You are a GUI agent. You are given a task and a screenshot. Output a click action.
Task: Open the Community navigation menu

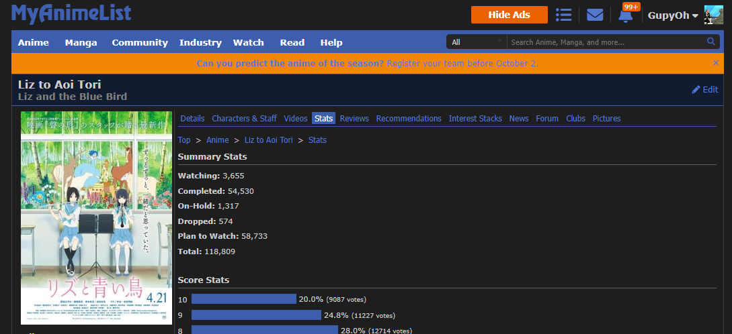[140, 42]
